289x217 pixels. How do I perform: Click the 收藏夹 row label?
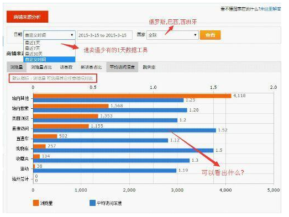(x=23, y=158)
